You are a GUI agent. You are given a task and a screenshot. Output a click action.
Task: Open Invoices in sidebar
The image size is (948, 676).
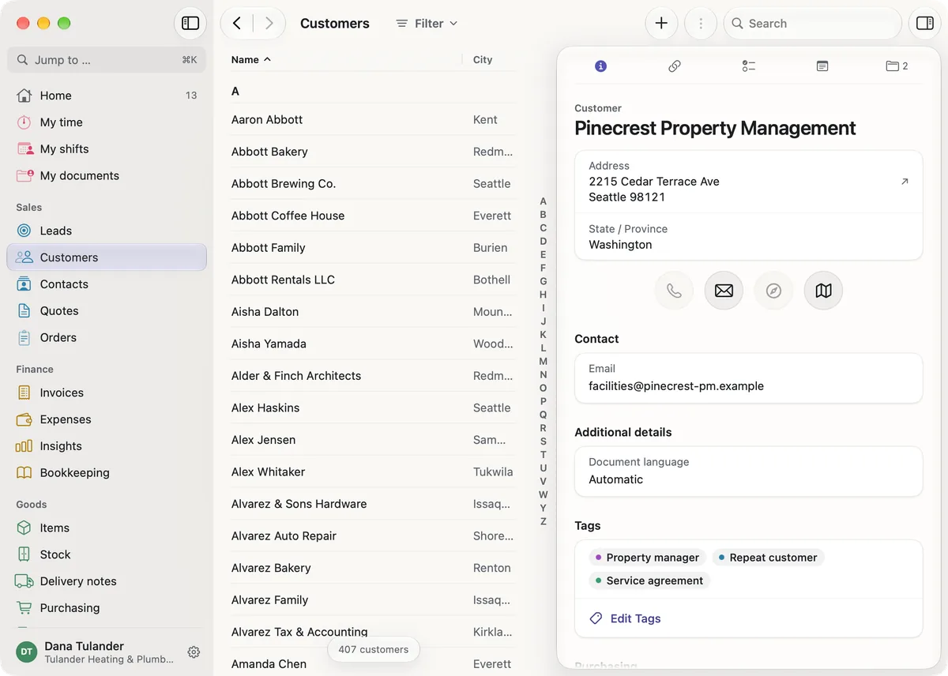[107, 392]
